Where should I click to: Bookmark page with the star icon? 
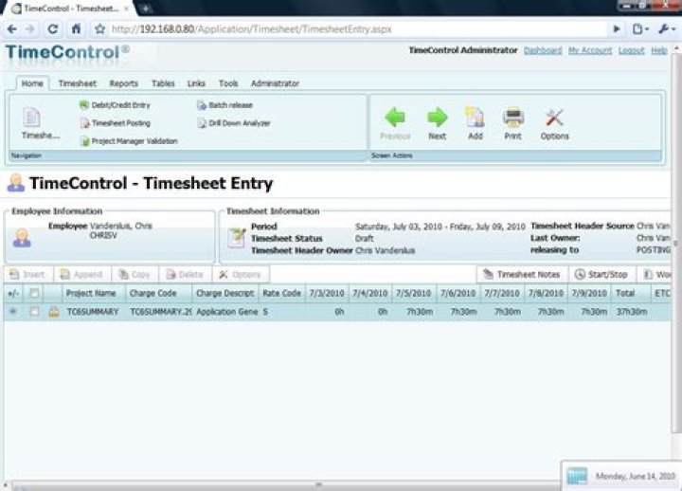[100, 29]
